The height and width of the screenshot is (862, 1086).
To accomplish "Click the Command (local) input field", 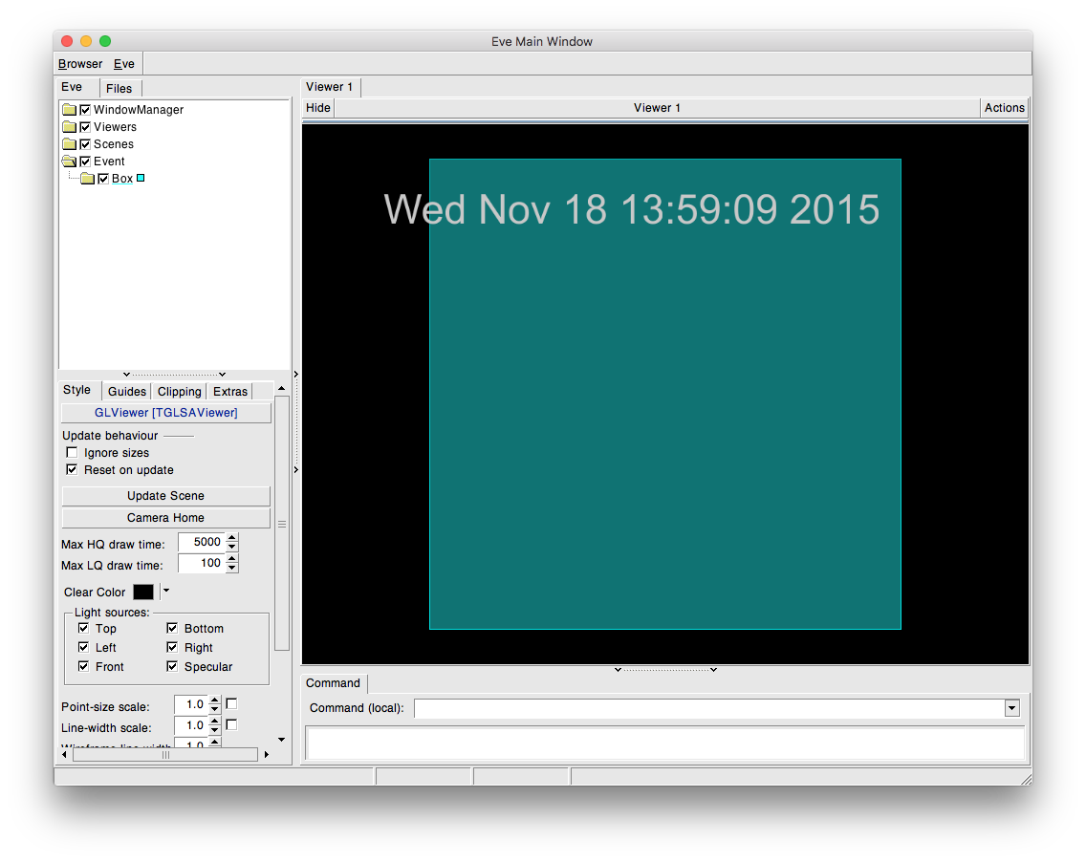I will [x=707, y=708].
